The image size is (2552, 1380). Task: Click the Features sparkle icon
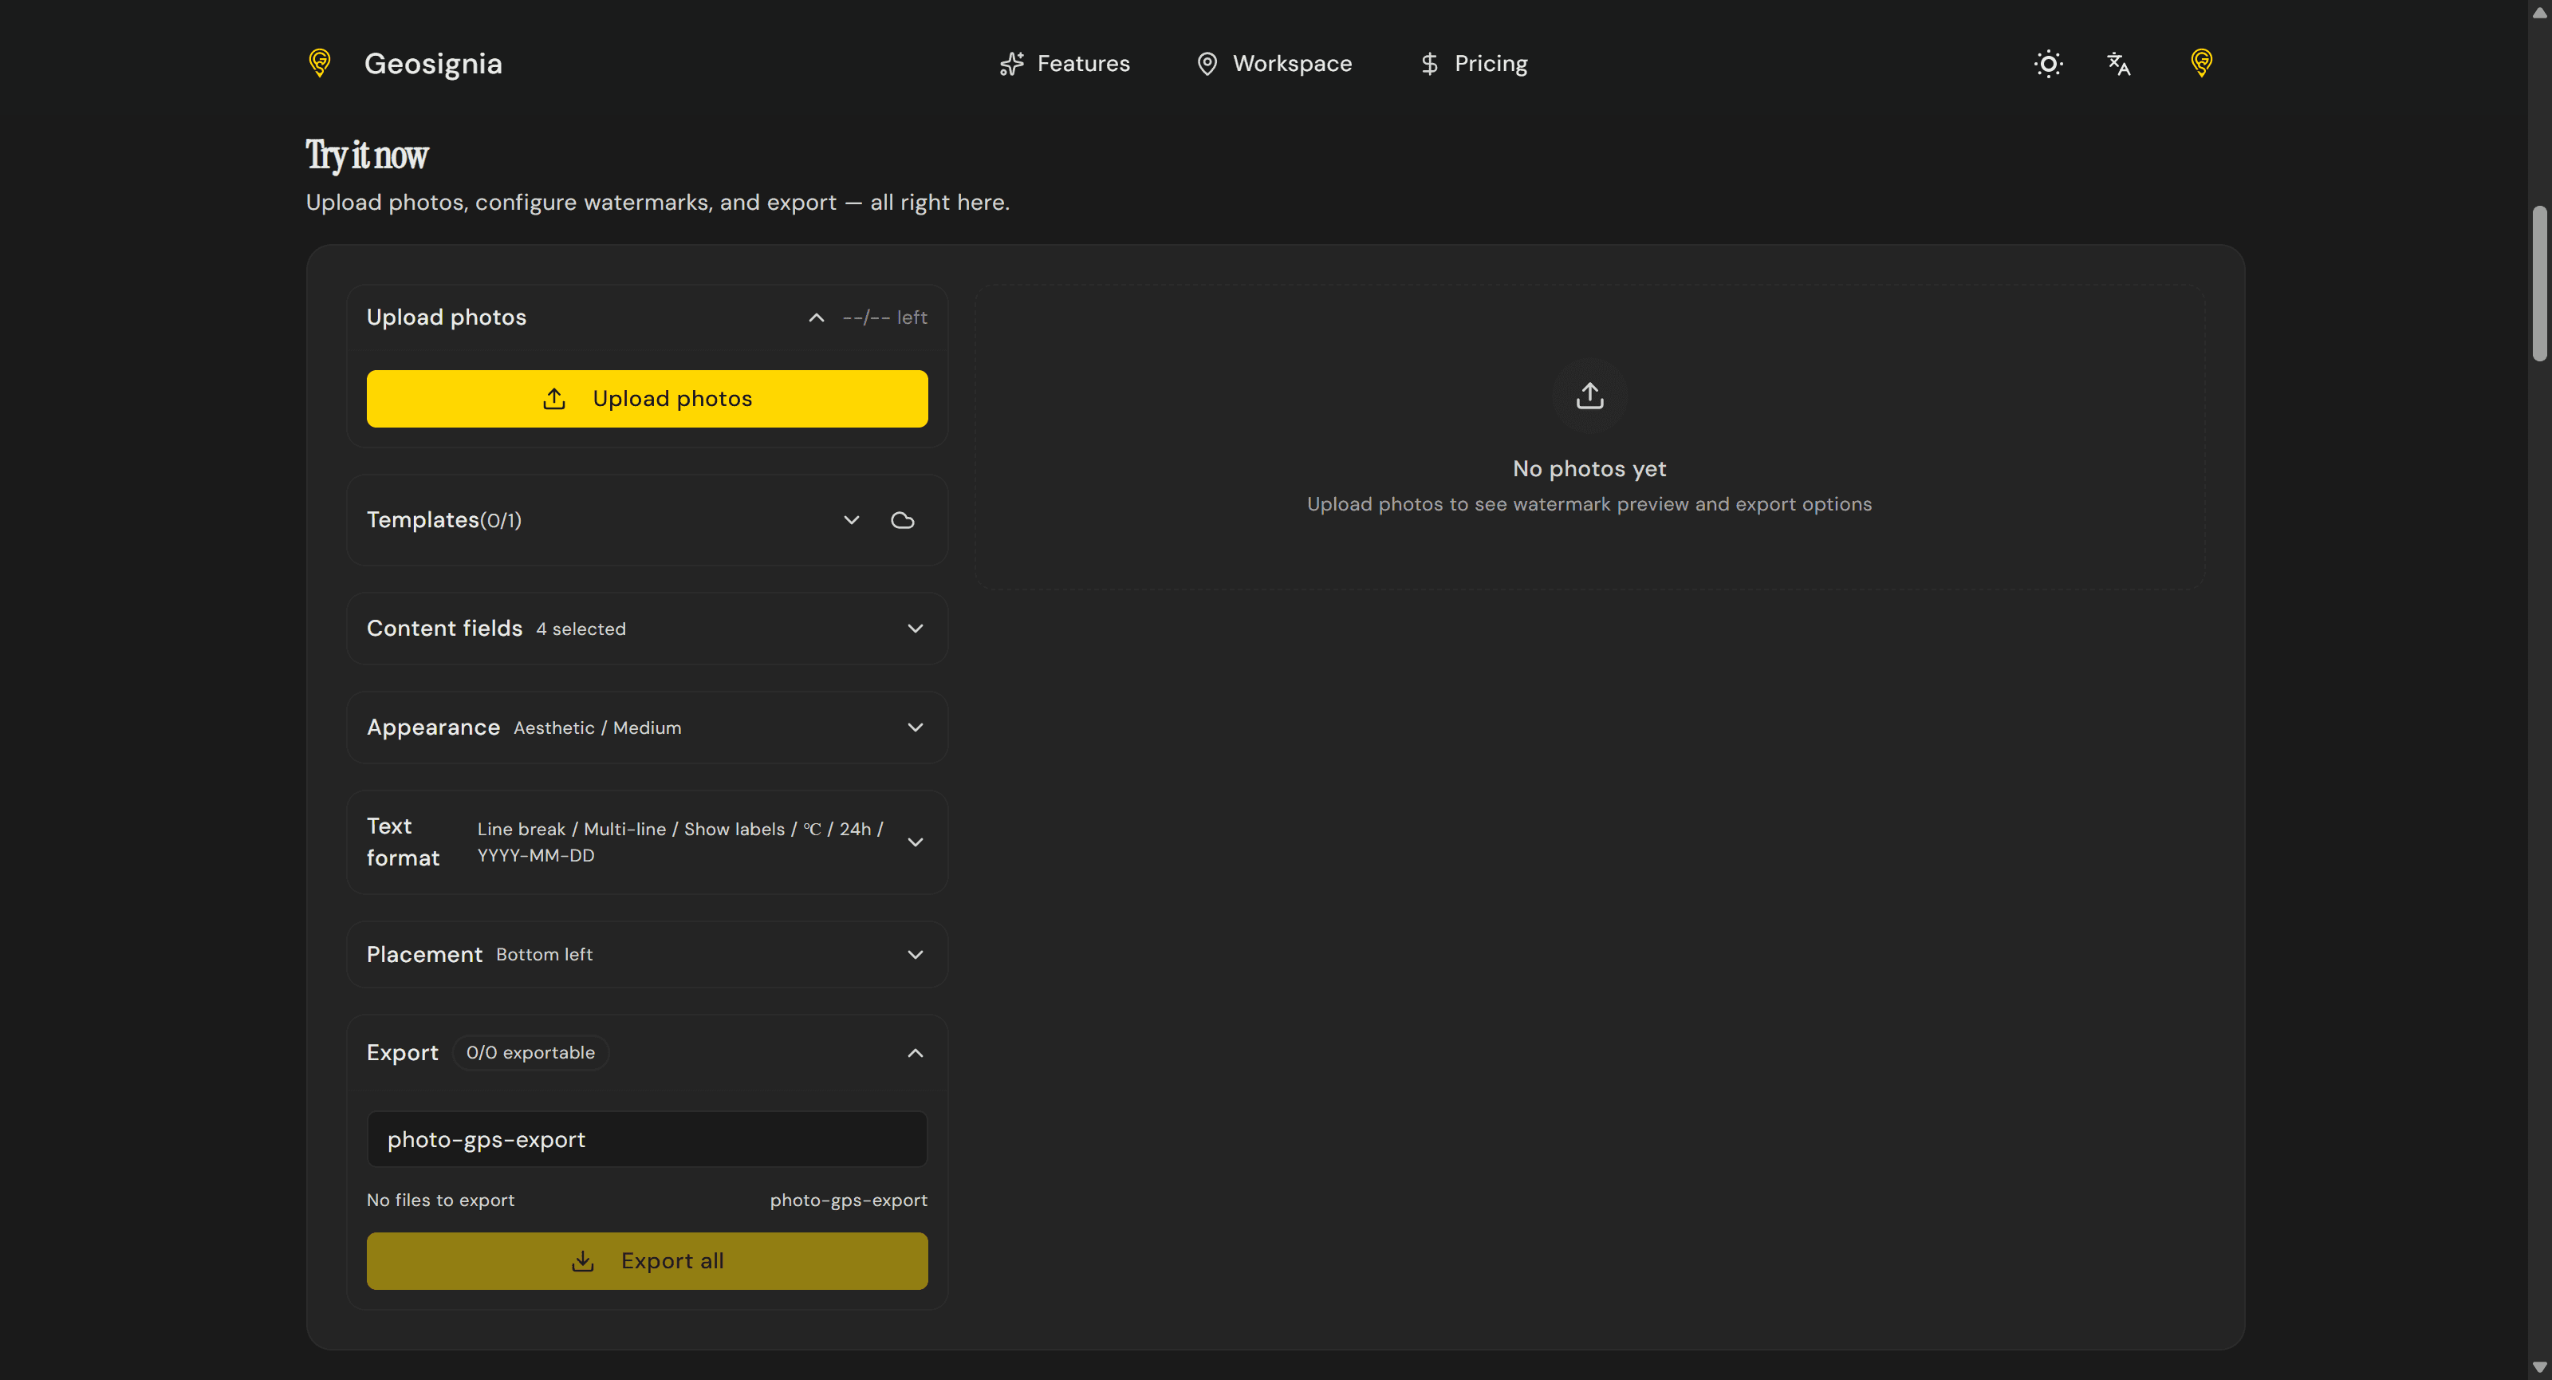1011,65
